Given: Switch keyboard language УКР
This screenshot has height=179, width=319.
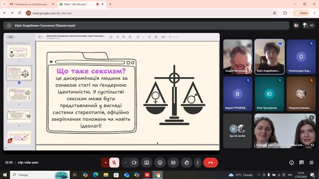Looking at the screenshot, I should pyautogui.click(x=290, y=175).
